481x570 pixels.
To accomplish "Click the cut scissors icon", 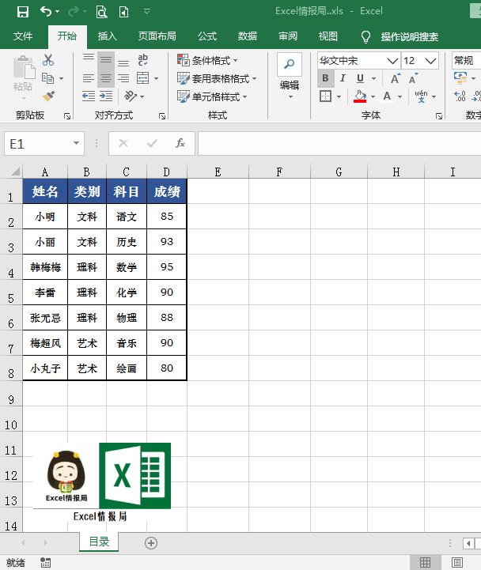I will point(48,60).
